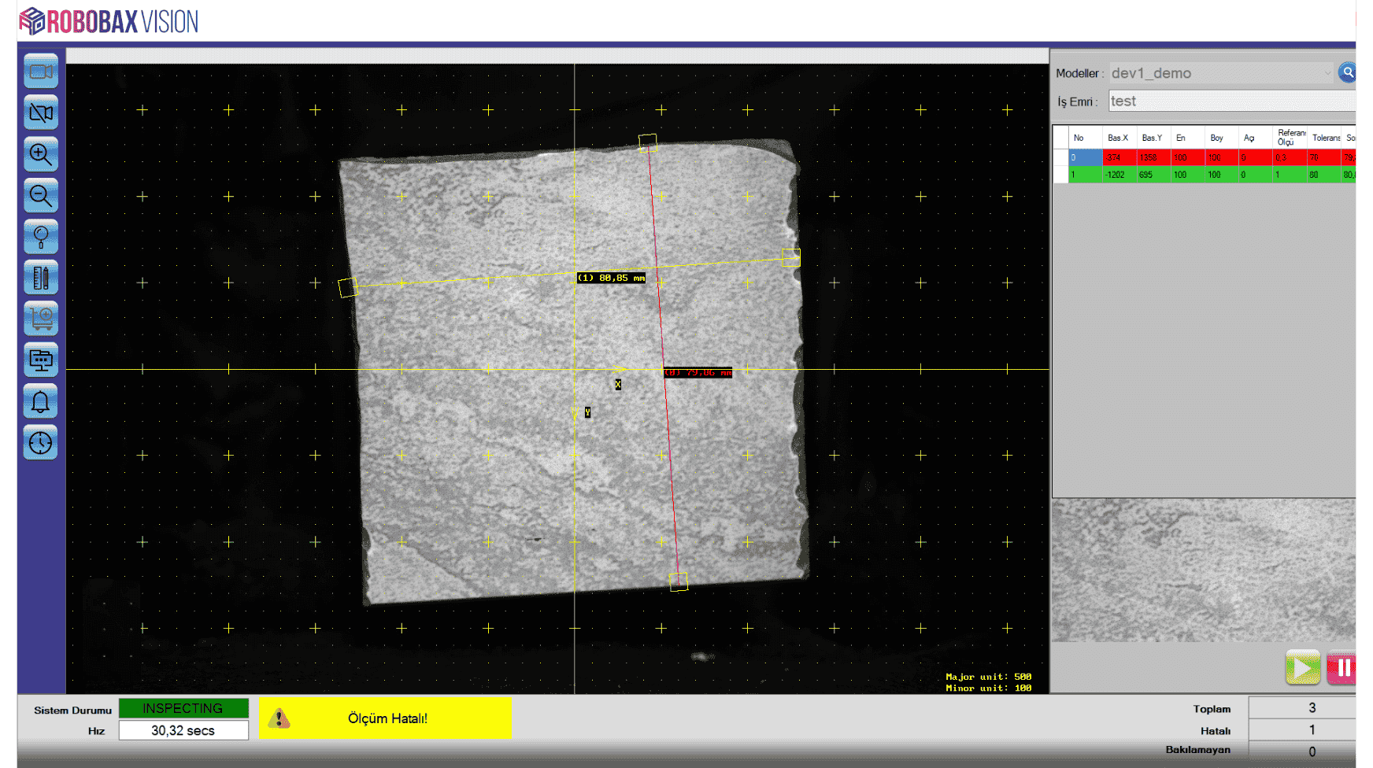Screen dimensions: 1373x768
Task: Turn off camera with the crossed-out camera icon
Action: (41, 113)
